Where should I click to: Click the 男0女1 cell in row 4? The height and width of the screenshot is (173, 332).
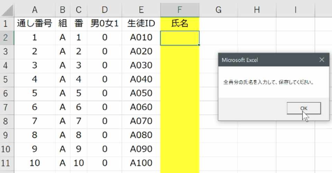104,66
